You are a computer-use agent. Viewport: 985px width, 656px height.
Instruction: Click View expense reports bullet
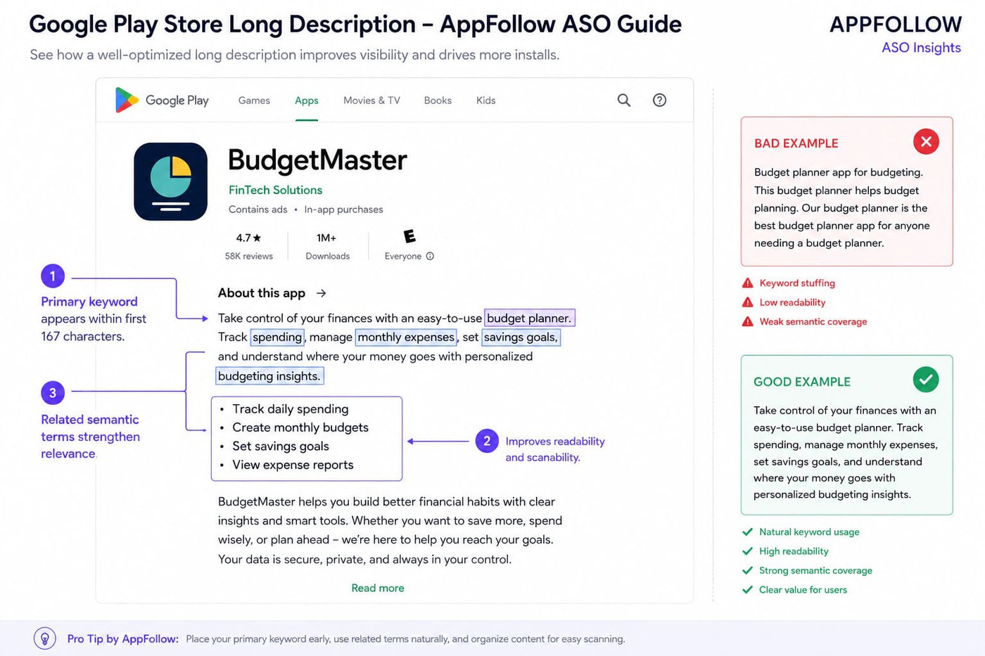pyautogui.click(x=293, y=465)
